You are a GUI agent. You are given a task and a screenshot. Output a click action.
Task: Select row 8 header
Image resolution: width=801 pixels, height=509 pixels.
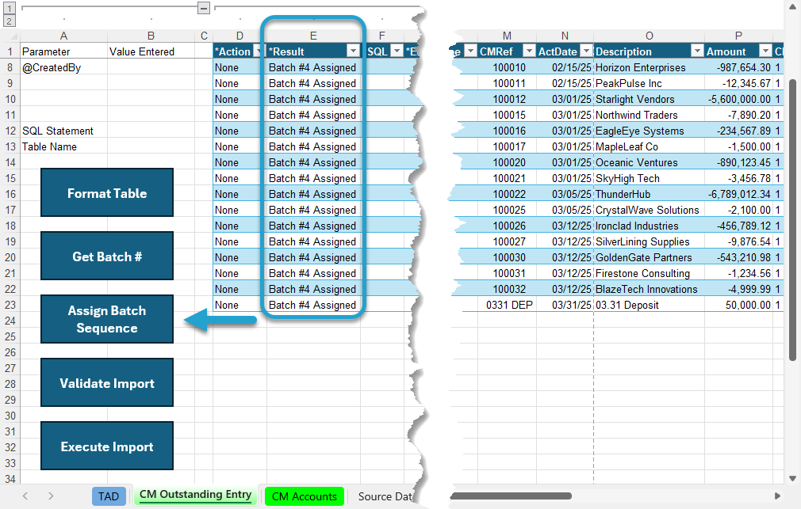click(x=10, y=67)
